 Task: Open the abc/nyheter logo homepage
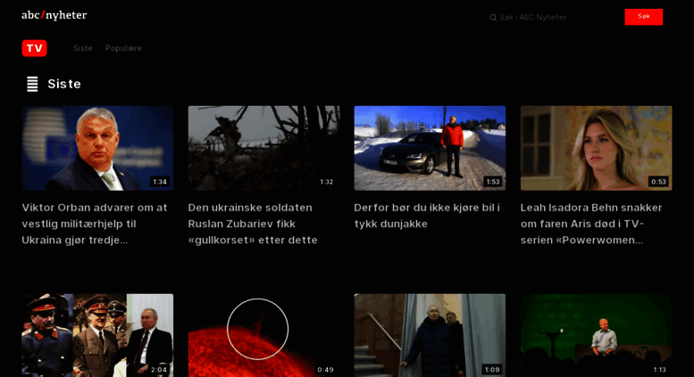(x=54, y=15)
